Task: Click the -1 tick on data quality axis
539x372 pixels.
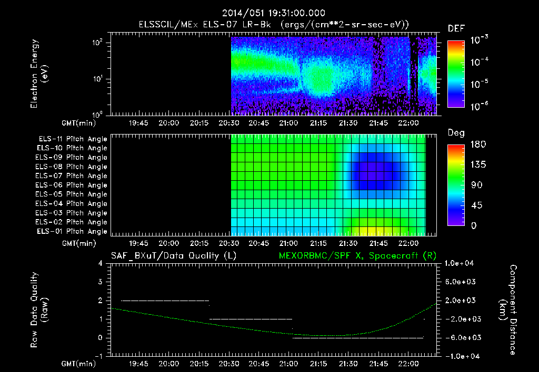Action: tap(98, 356)
